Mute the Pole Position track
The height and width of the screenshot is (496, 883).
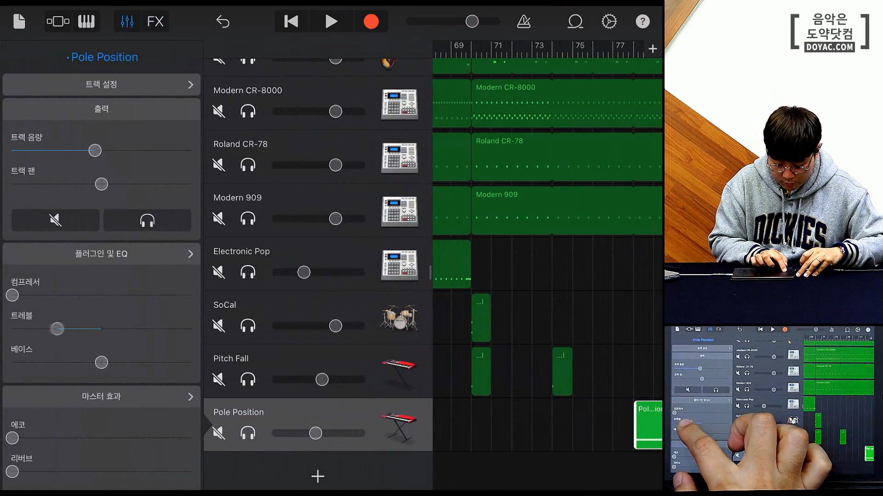pos(219,433)
